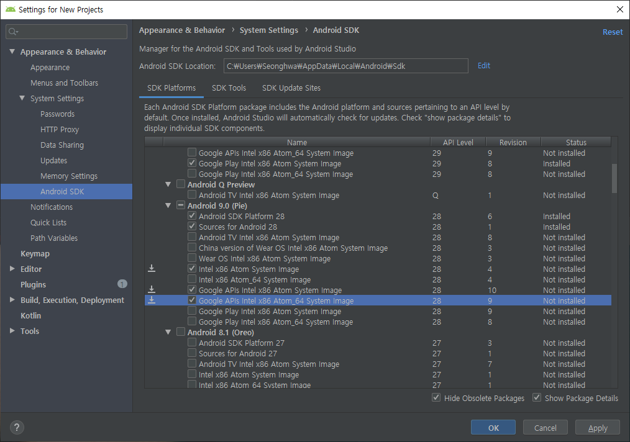Check the Android Q Preview checkbox
This screenshot has width=630, height=442.
coord(181,184)
